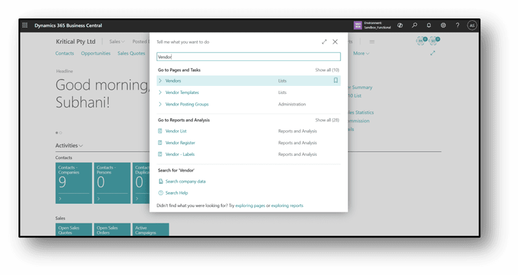Screen dimensions: 518x275
Task: Click Show all (10) for pages
Action: (x=327, y=70)
